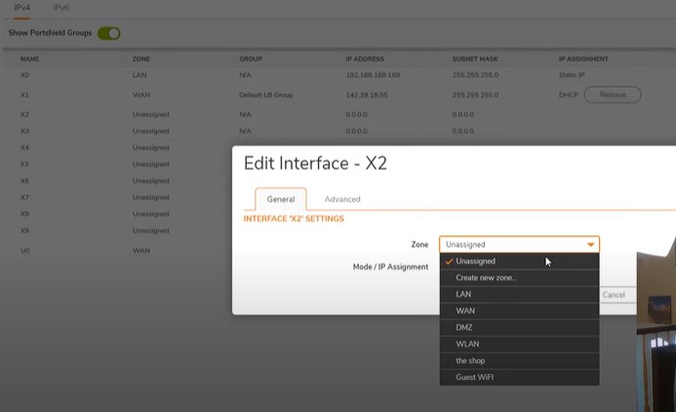This screenshot has height=412, width=676.
Task: Switch to the IPv6 tab
Action: pyautogui.click(x=60, y=7)
